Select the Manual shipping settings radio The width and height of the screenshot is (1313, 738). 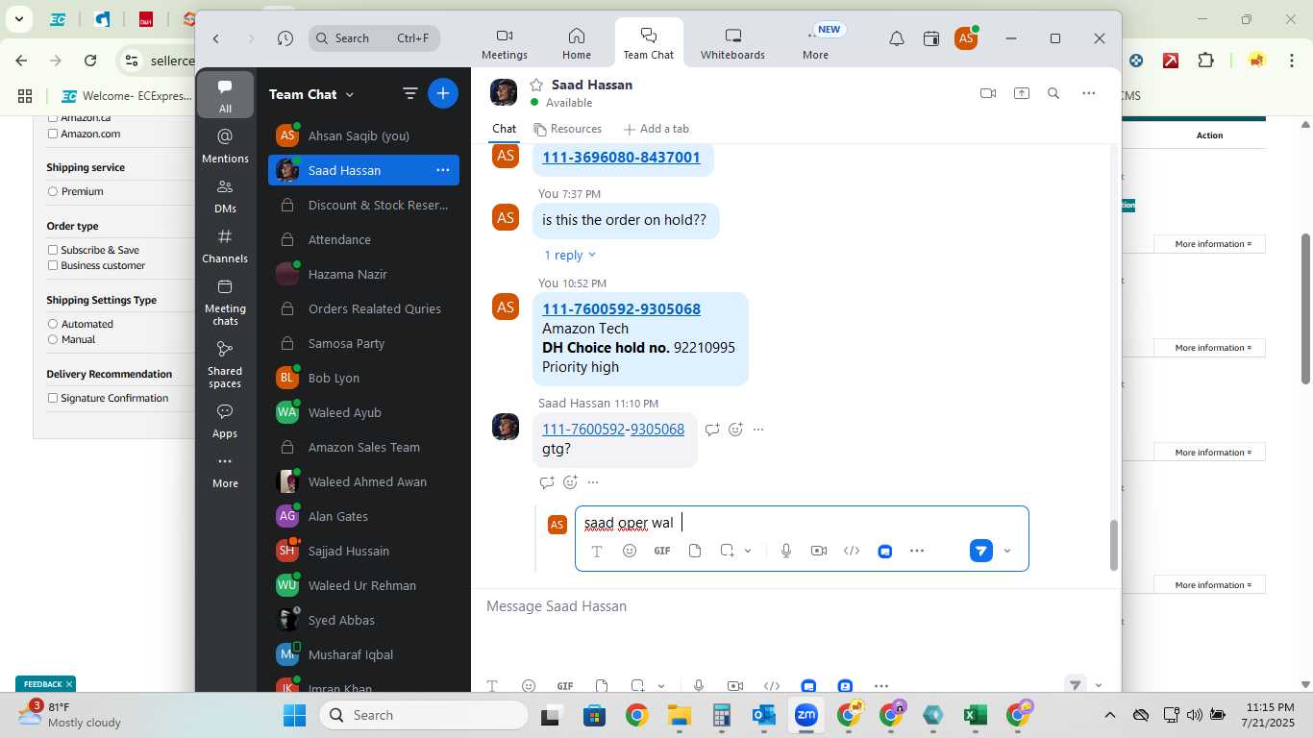pos(53,339)
